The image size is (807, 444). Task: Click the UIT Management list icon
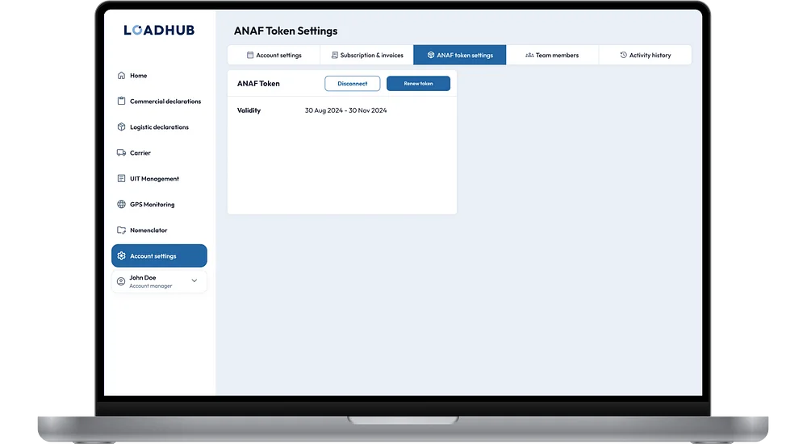pyautogui.click(x=122, y=178)
